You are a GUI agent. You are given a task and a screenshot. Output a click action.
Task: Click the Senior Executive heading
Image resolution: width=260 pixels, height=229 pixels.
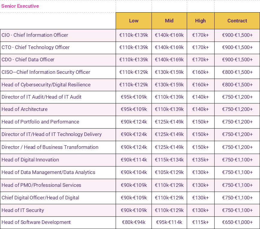pyautogui.click(x=20, y=6)
